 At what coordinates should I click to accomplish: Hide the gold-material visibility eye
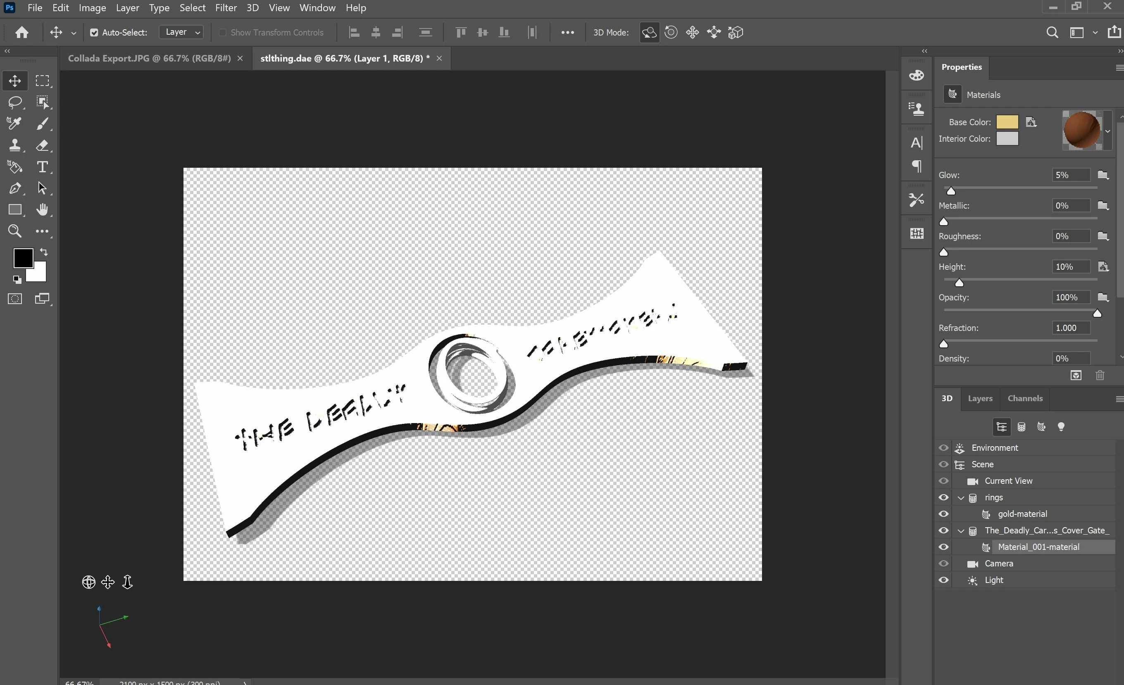point(943,514)
